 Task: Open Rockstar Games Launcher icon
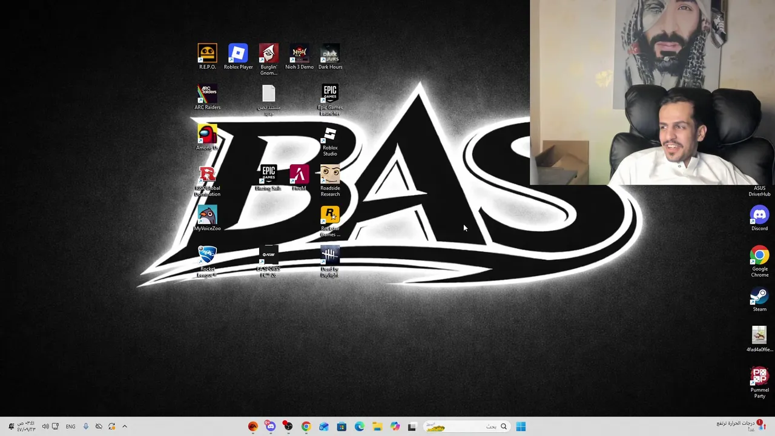coord(330,221)
